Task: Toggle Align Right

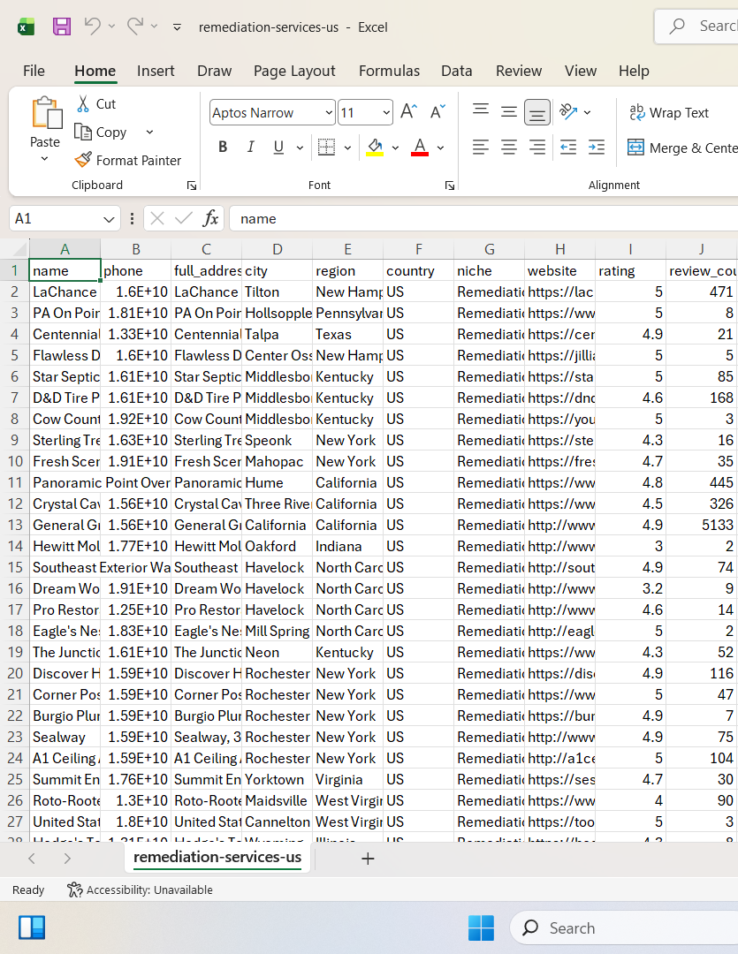Action: pyautogui.click(x=537, y=147)
